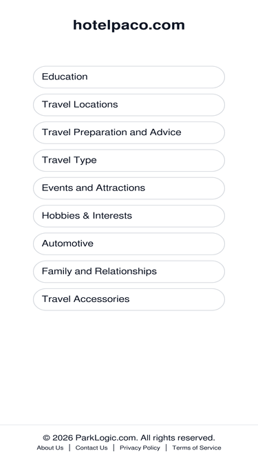Click the Travel Accessories label text
The height and width of the screenshot is (460, 258).
86,299
